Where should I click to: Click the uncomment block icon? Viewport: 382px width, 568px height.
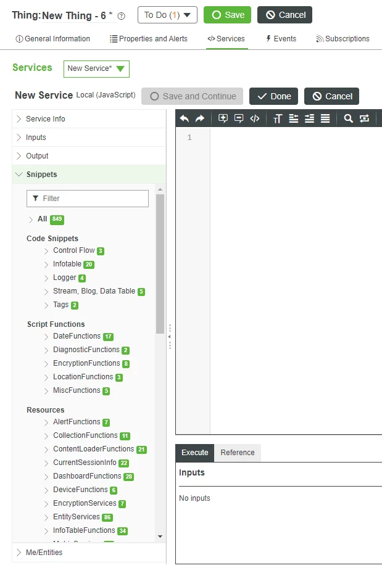pyautogui.click(x=239, y=118)
